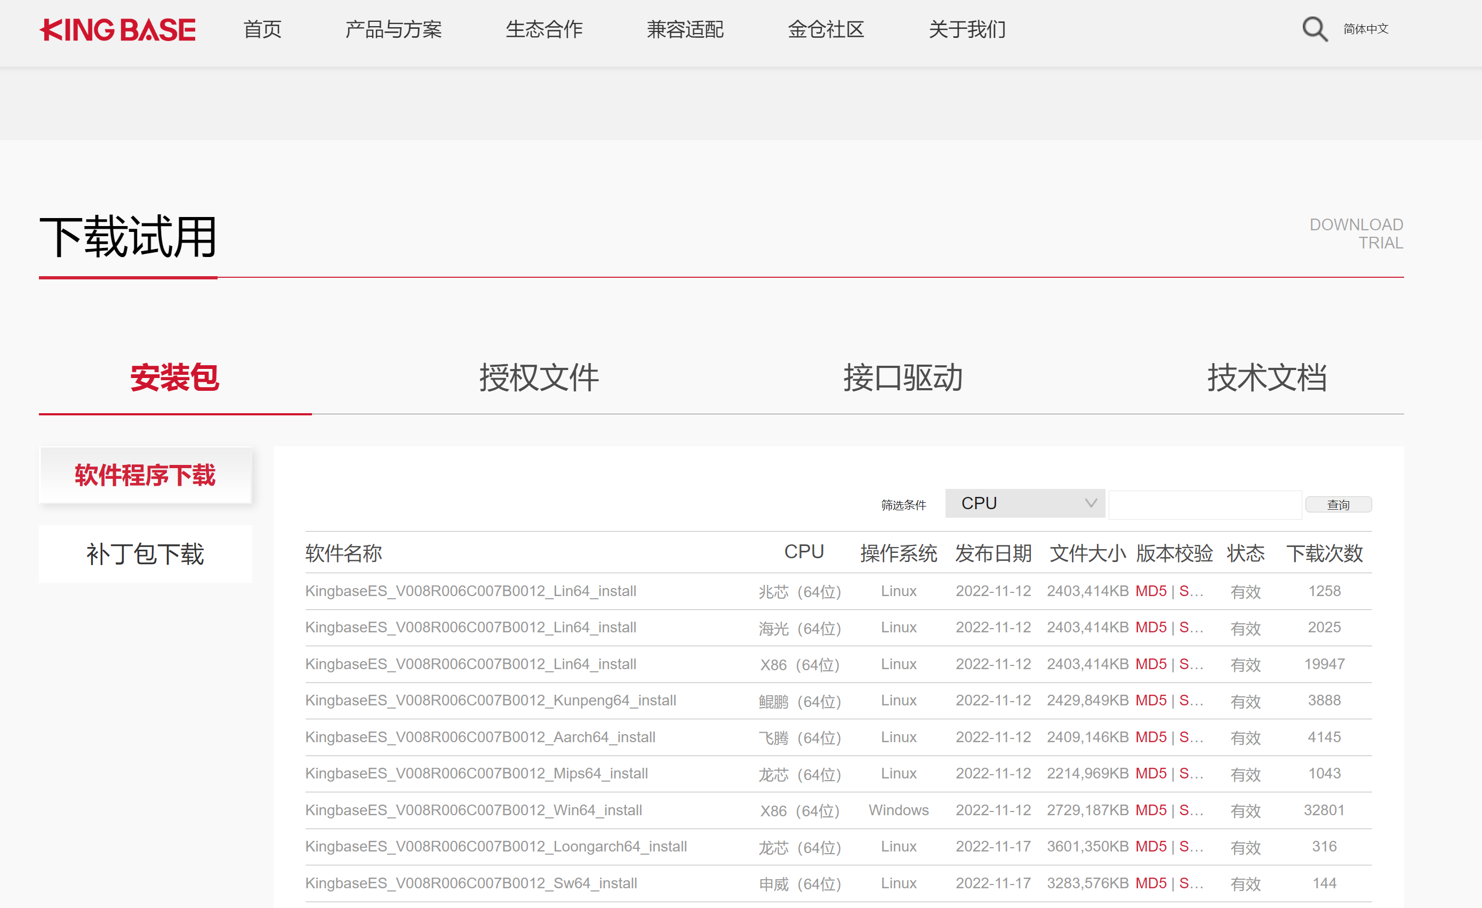Click the 版本校验 column header
The width and height of the screenshot is (1482, 908).
tap(1175, 552)
